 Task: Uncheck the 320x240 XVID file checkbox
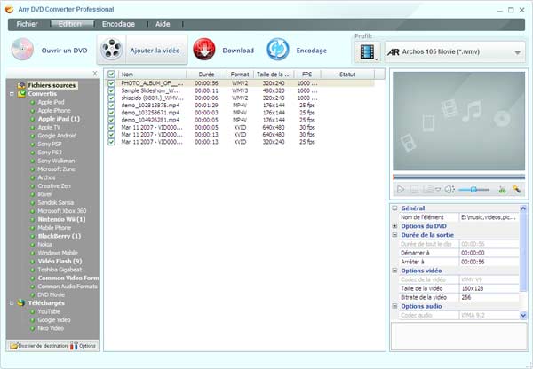tap(111, 142)
